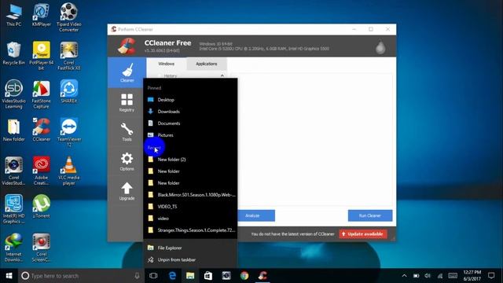This screenshot has height=283, width=503.
Task: Select Corel FastFlick X8 desktop icon
Action: 68,55
